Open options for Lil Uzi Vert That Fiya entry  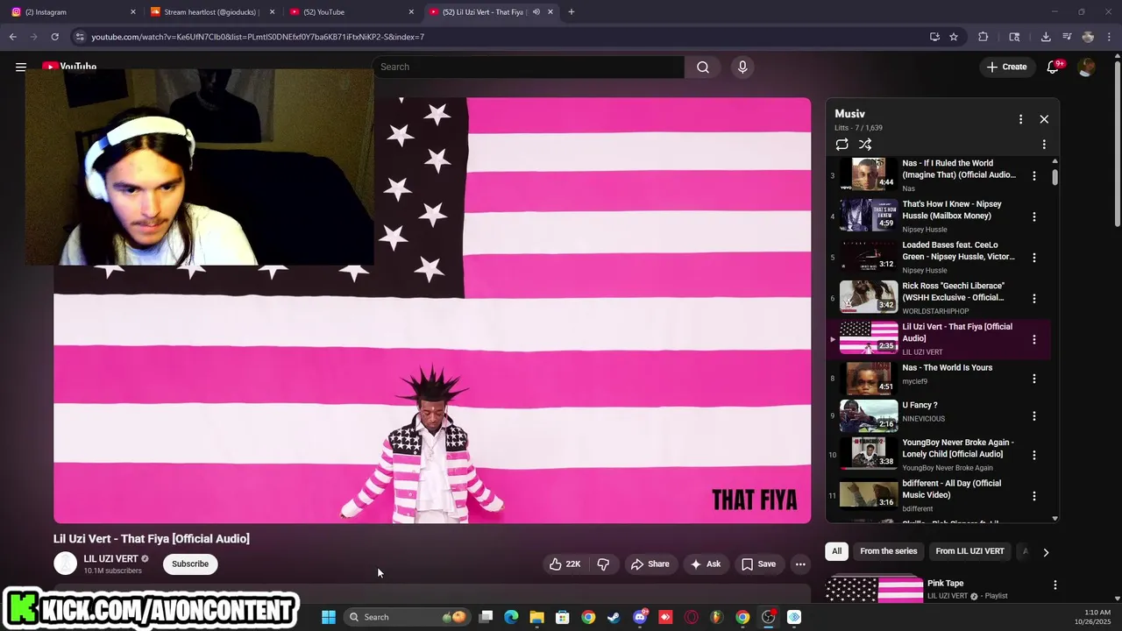tap(1034, 339)
